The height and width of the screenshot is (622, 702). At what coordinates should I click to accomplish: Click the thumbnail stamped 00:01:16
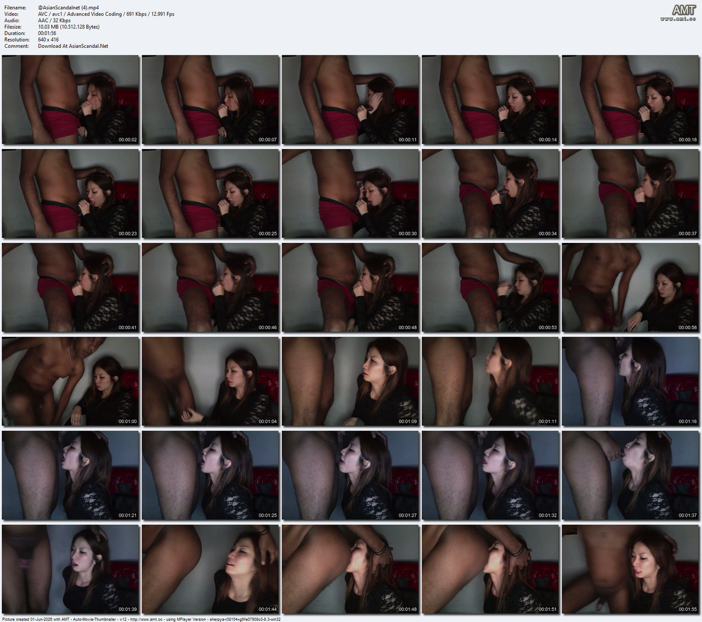[x=631, y=381]
